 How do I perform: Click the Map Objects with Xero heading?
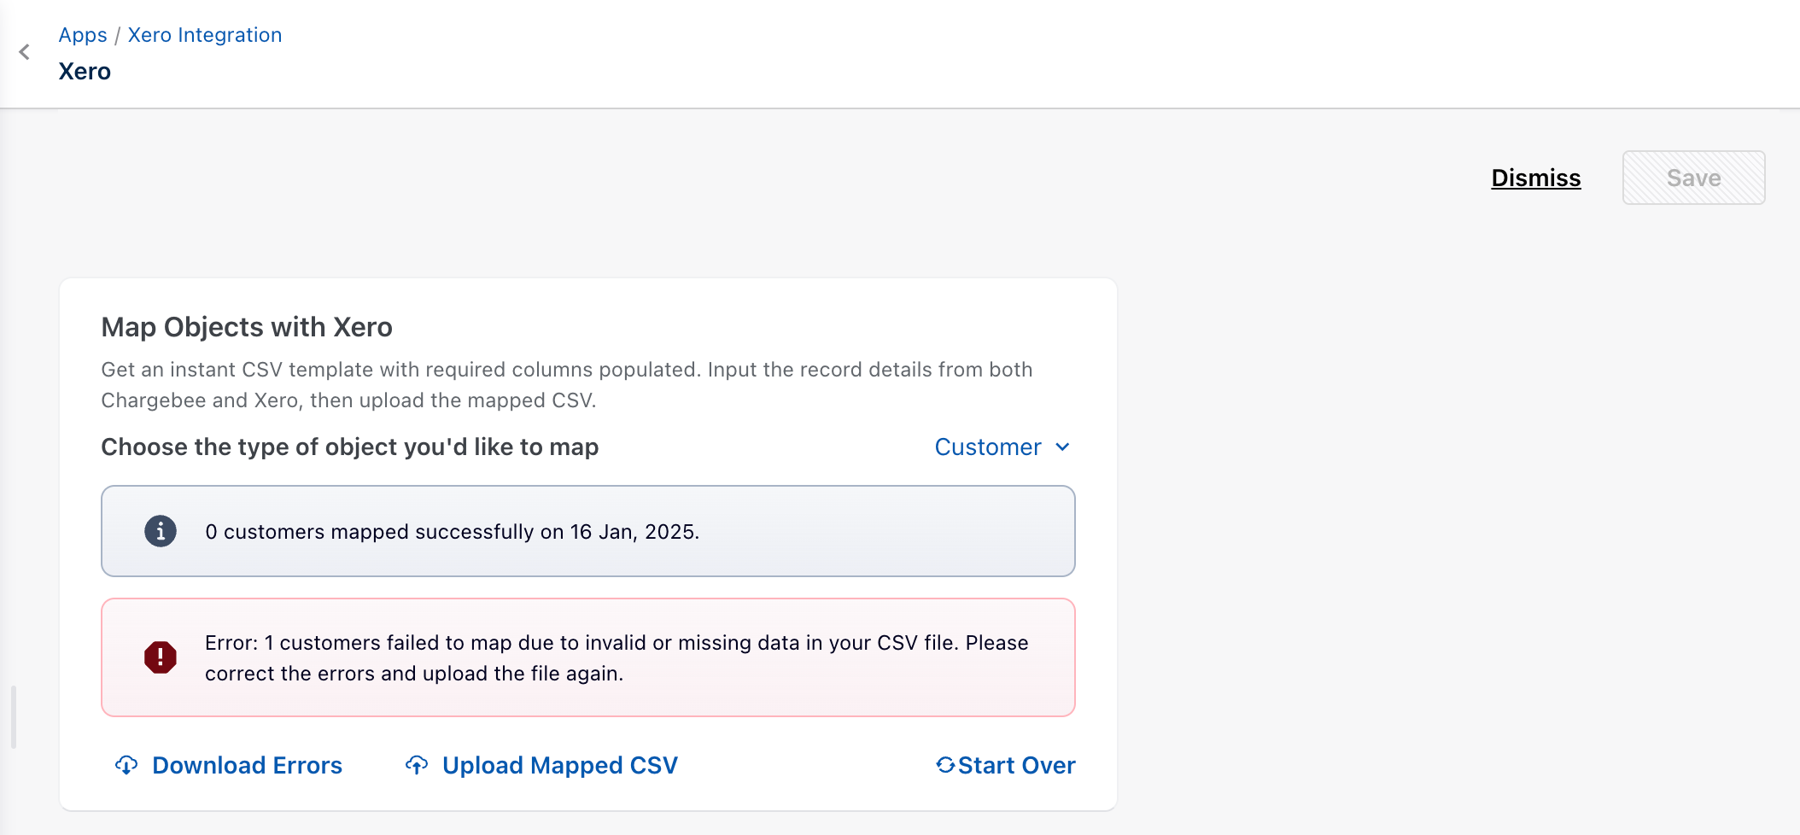click(x=247, y=327)
